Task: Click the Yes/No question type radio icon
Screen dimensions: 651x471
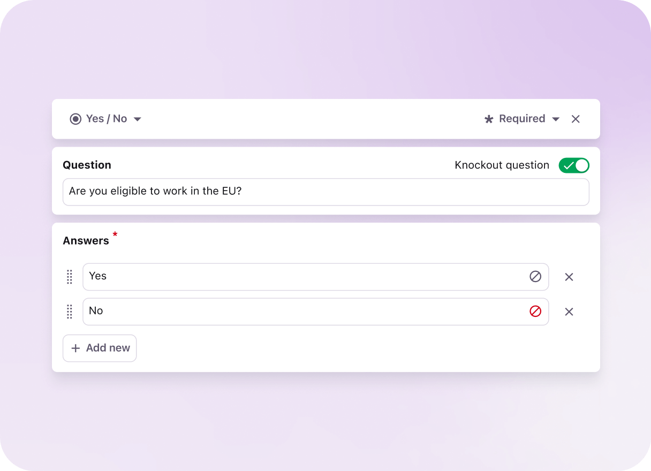Action: 75,119
